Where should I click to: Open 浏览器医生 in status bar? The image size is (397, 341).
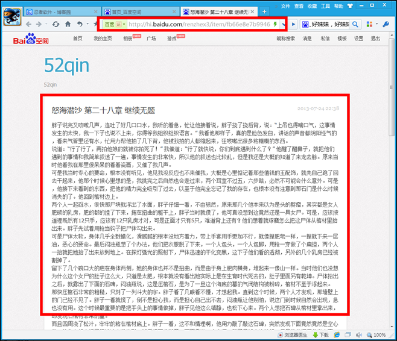[x=293, y=335]
